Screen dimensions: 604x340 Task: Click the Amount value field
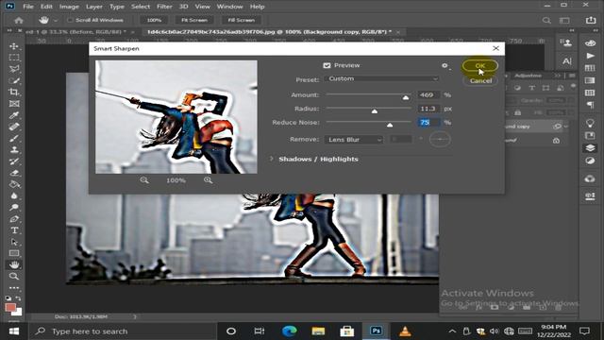click(428, 94)
